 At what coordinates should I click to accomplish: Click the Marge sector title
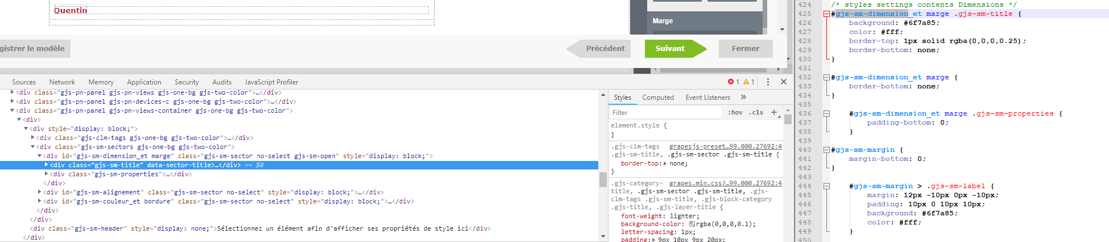[x=663, y=21]
